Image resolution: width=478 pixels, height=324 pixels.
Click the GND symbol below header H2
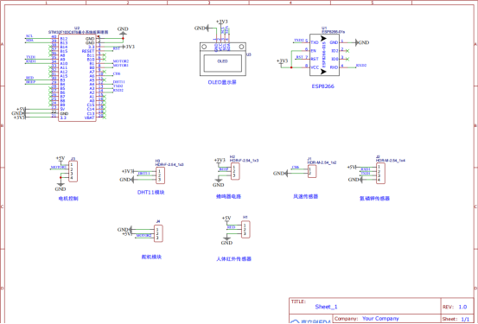[219, 182]
